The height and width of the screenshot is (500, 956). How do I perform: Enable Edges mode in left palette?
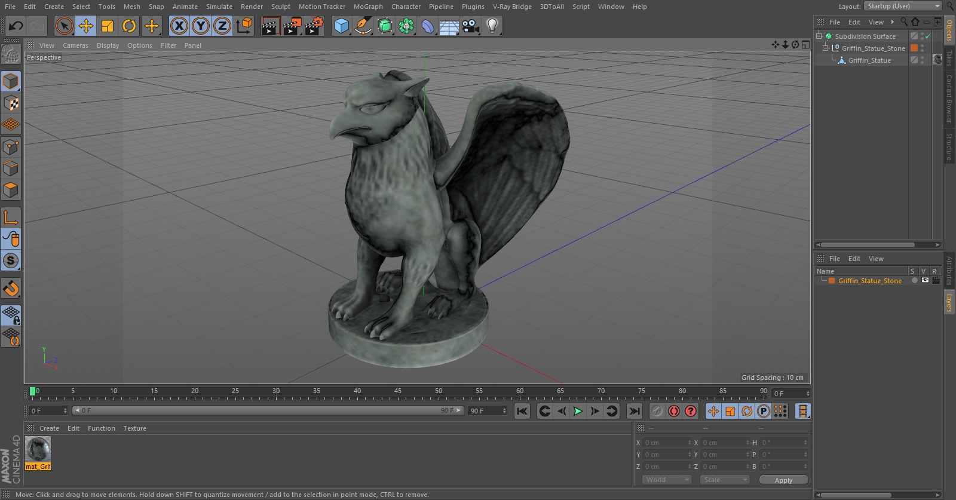11,168
